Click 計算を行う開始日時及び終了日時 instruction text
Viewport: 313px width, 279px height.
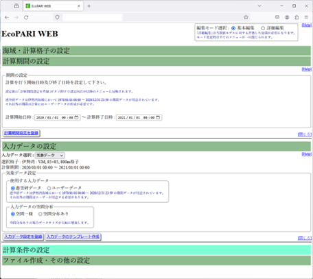(x=56, y=82)
